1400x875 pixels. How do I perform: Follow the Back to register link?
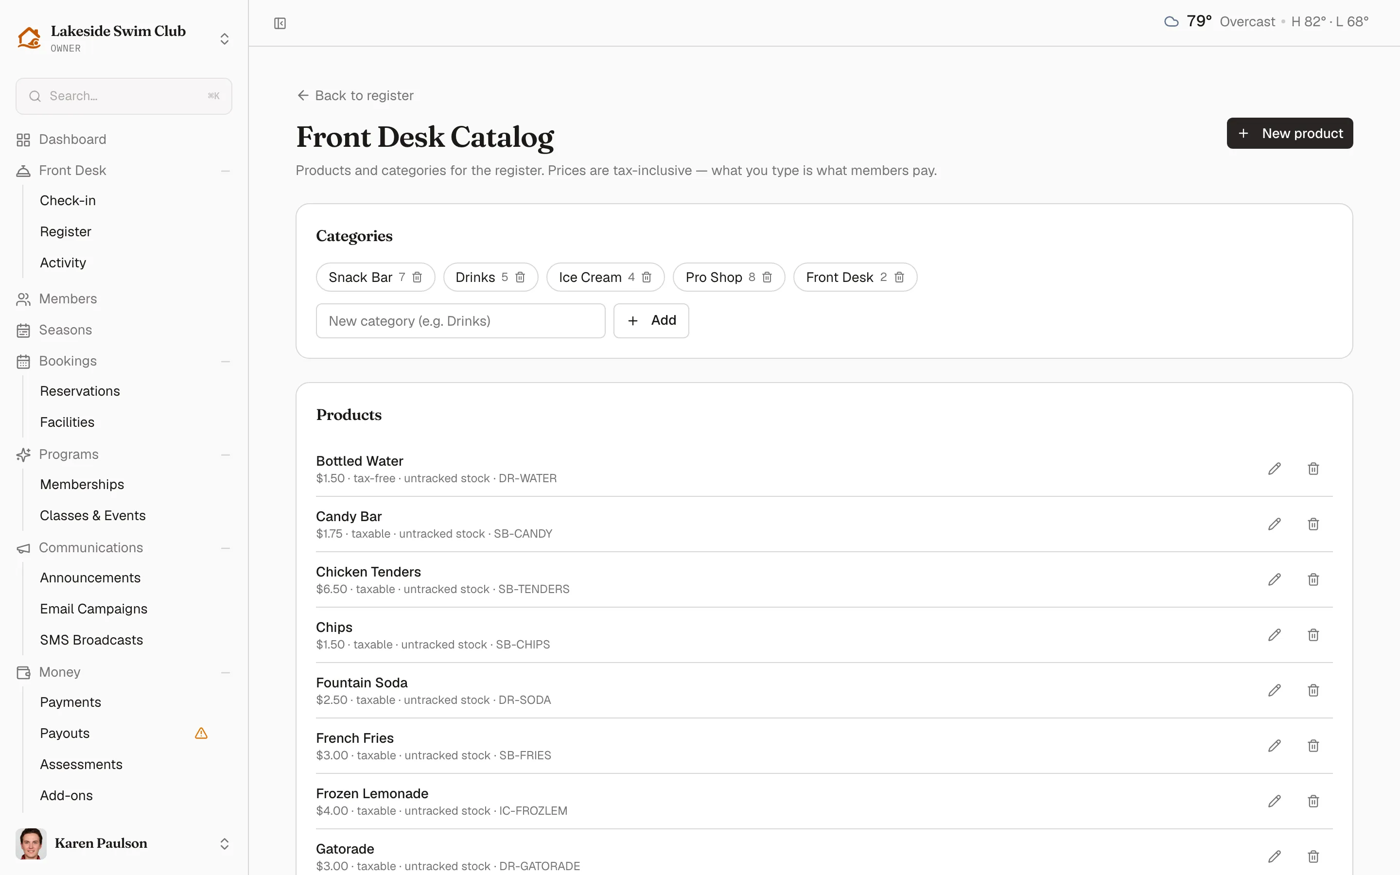[x=355, y=95]
